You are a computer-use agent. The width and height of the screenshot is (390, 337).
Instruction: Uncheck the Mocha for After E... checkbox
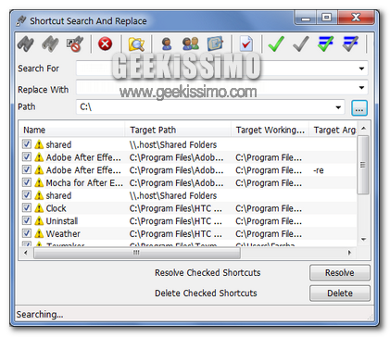pyautogui.click(x=27, y=182)
